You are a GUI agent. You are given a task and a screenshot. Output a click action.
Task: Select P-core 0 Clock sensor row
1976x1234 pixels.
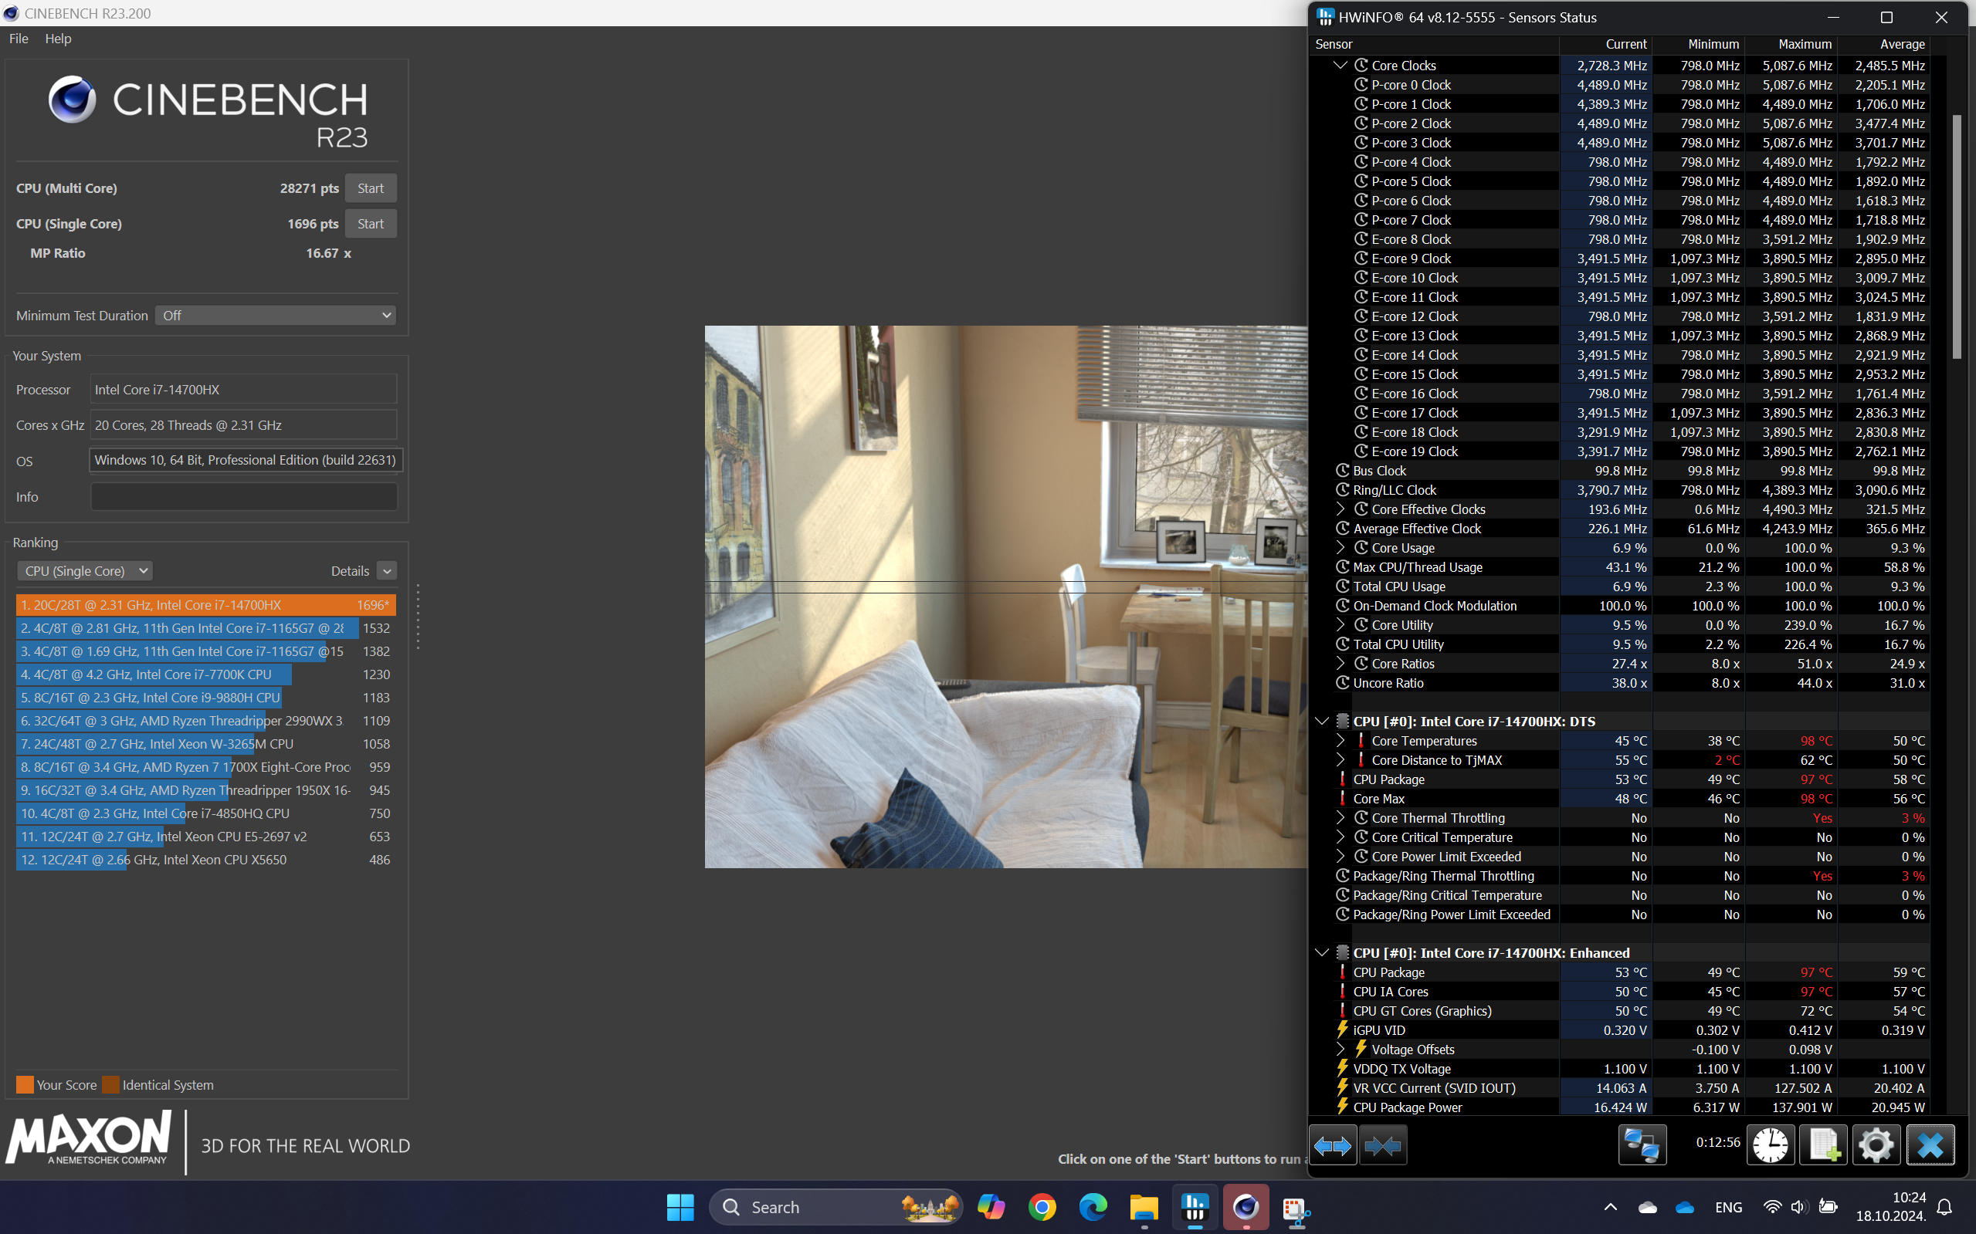[1620, 85]
